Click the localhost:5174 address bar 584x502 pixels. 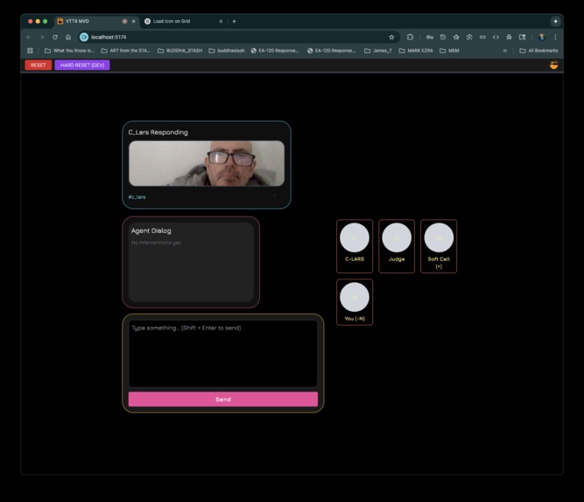click(238, 37)
